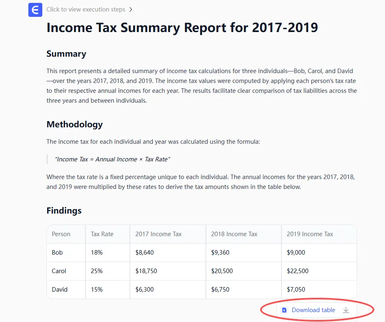Image resolution: width=385 pixels, height=322 pixels.
Task: Click the $6,300 cell in David's row
Action: (144, 290)
